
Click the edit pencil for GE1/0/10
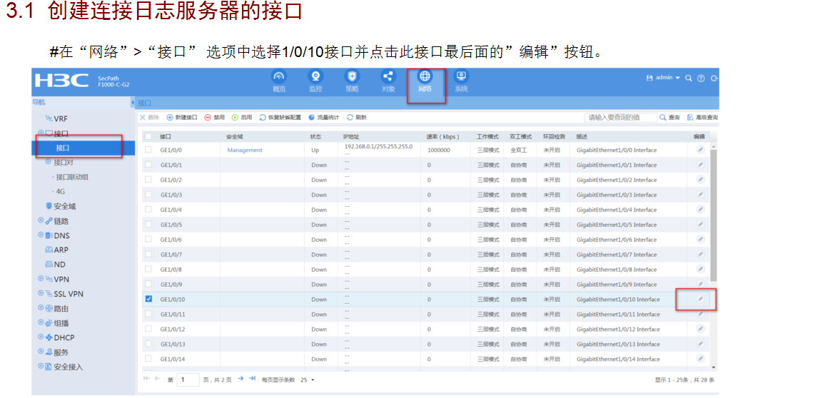click(x=700, y=300)
